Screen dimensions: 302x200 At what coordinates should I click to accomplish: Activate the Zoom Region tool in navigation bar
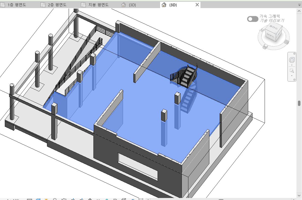click(x=292, y=71)
